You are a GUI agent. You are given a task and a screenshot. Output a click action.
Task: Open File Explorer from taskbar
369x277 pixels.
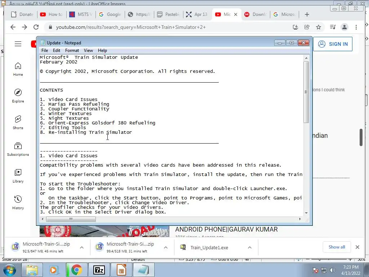pos(32,270)
